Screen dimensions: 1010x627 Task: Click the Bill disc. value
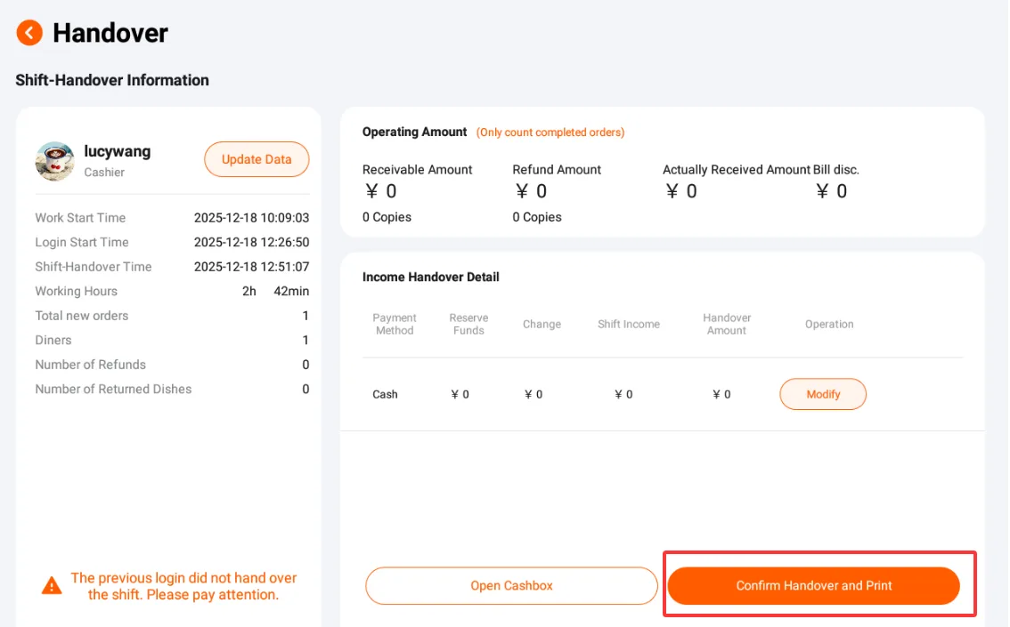(832, 191)
